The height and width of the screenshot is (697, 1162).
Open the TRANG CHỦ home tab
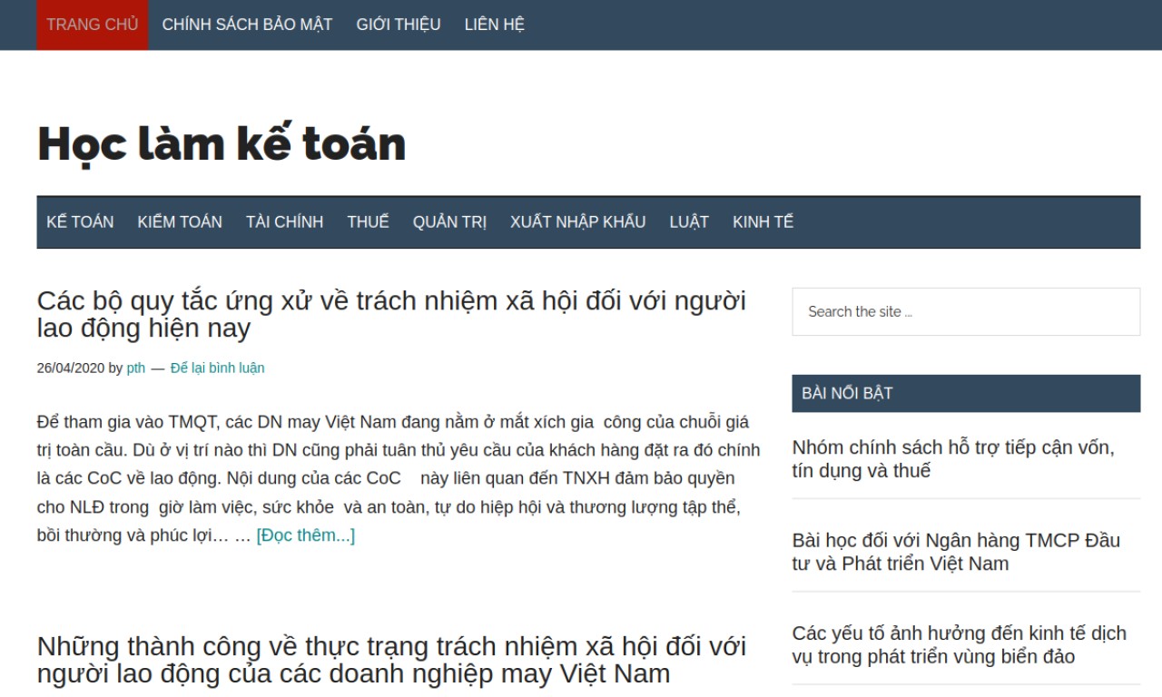click(x=92, y=25)
